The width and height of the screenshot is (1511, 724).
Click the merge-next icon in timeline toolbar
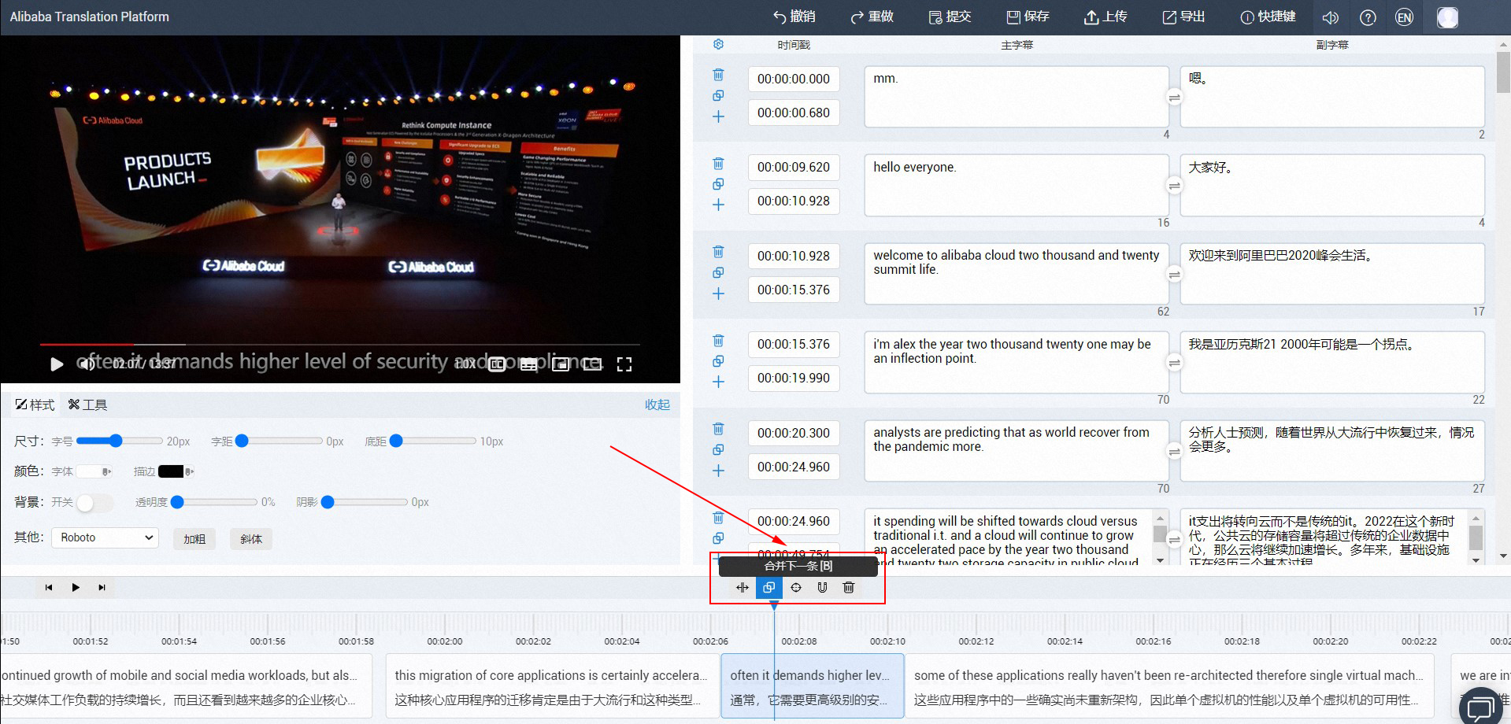769,587
